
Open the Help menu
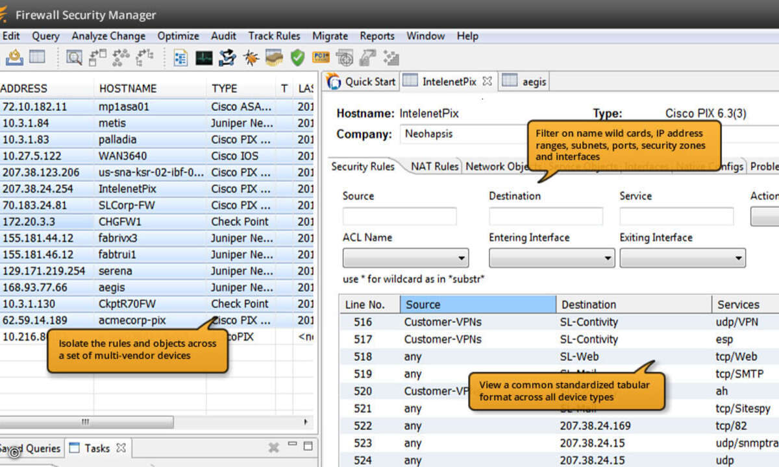[467, 36]
